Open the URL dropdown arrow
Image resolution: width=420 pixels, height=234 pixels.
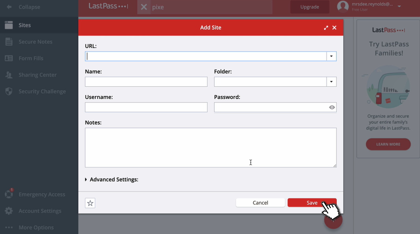[x=331, y=56]
